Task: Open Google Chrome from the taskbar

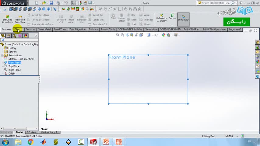Action: (30, 142)
